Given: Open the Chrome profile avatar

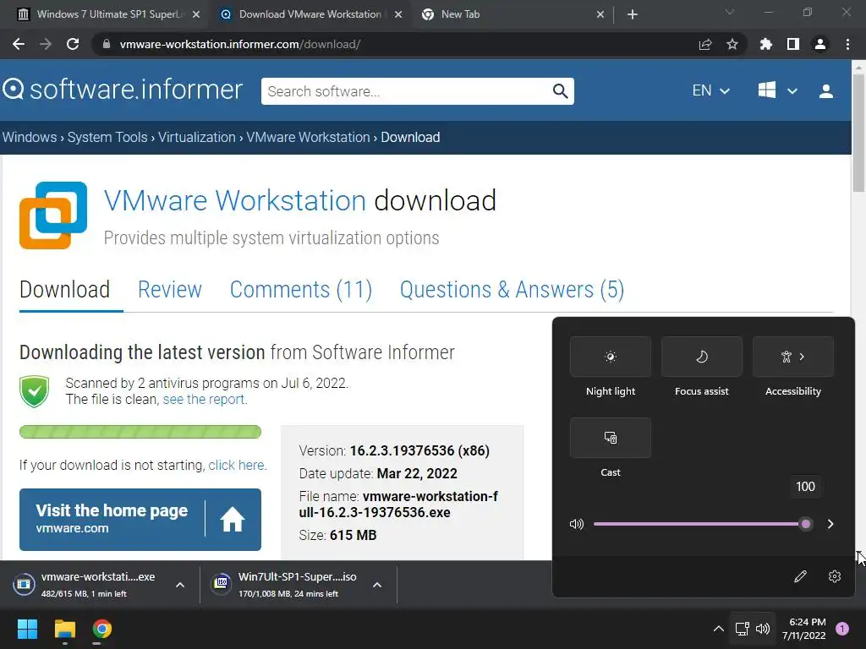Looking at the screenshot, I should [x=820, y=44].
